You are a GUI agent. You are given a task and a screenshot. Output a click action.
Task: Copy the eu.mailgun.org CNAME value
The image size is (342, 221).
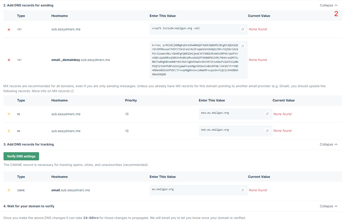(242, 190)
